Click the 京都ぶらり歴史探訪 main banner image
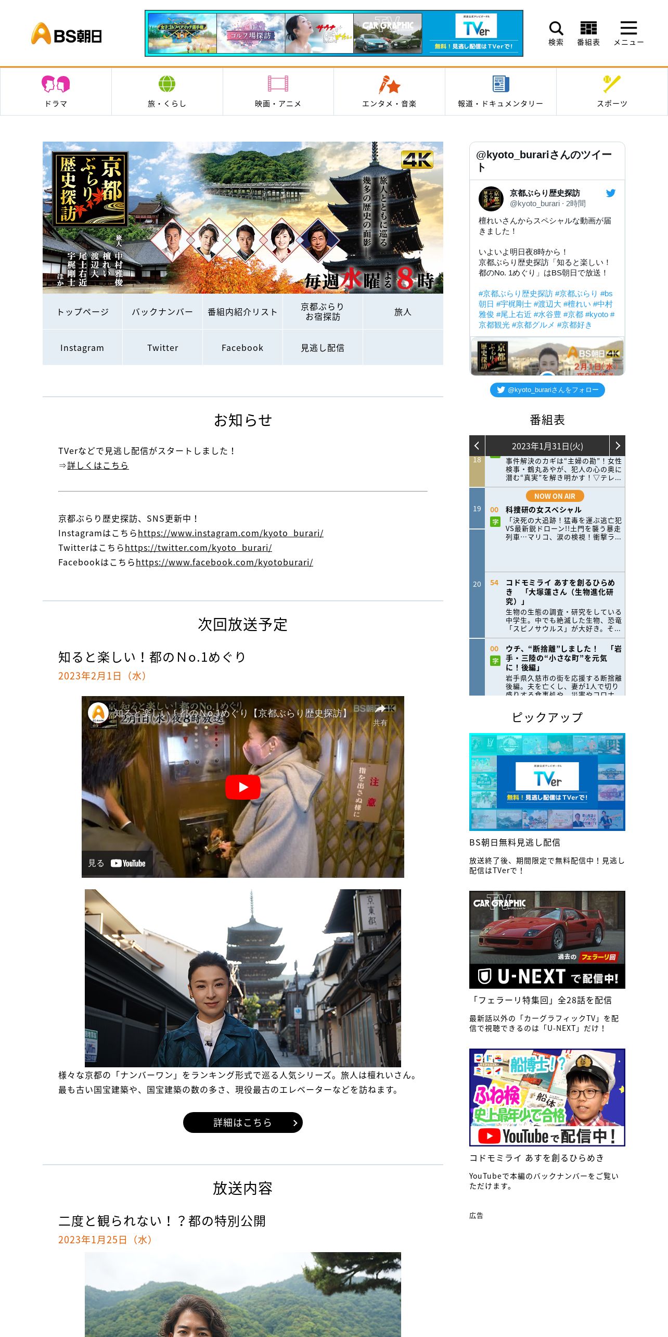The width and height of the screenshot is (668, 1337). point(243,218)
